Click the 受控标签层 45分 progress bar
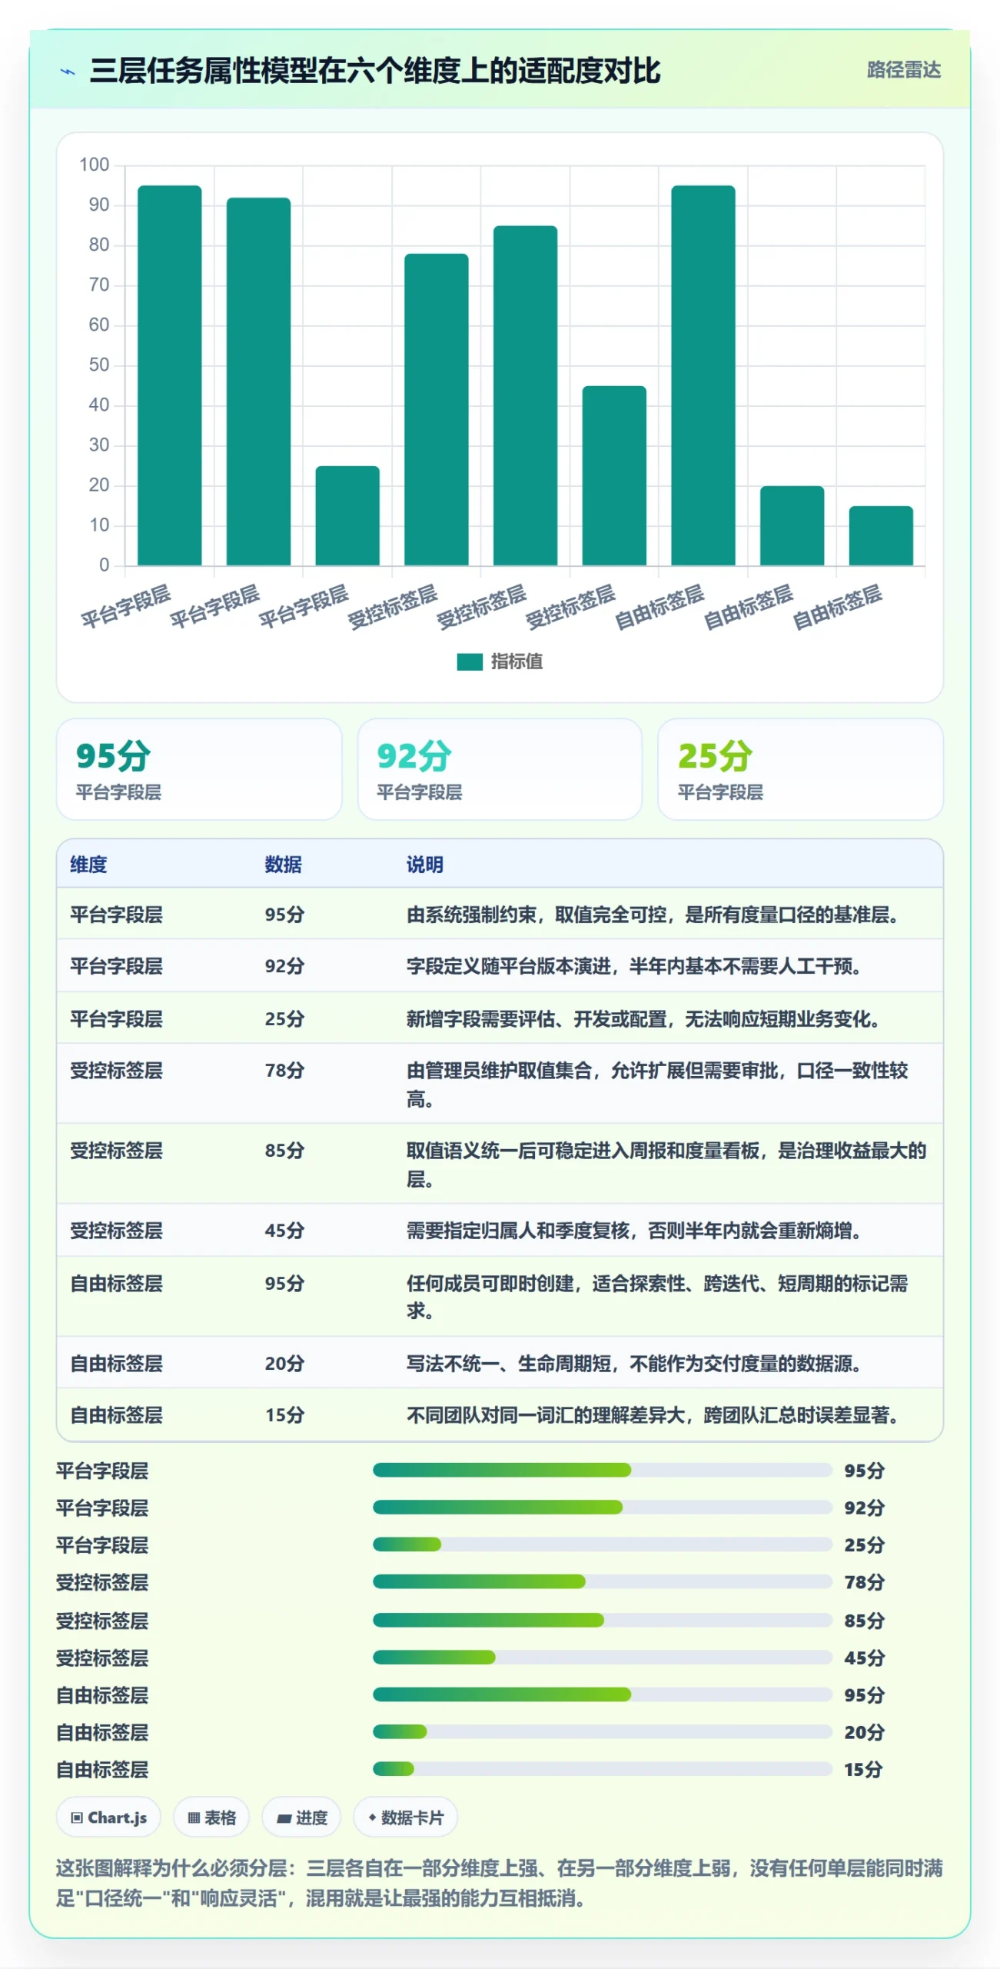 pos(603,1657)
